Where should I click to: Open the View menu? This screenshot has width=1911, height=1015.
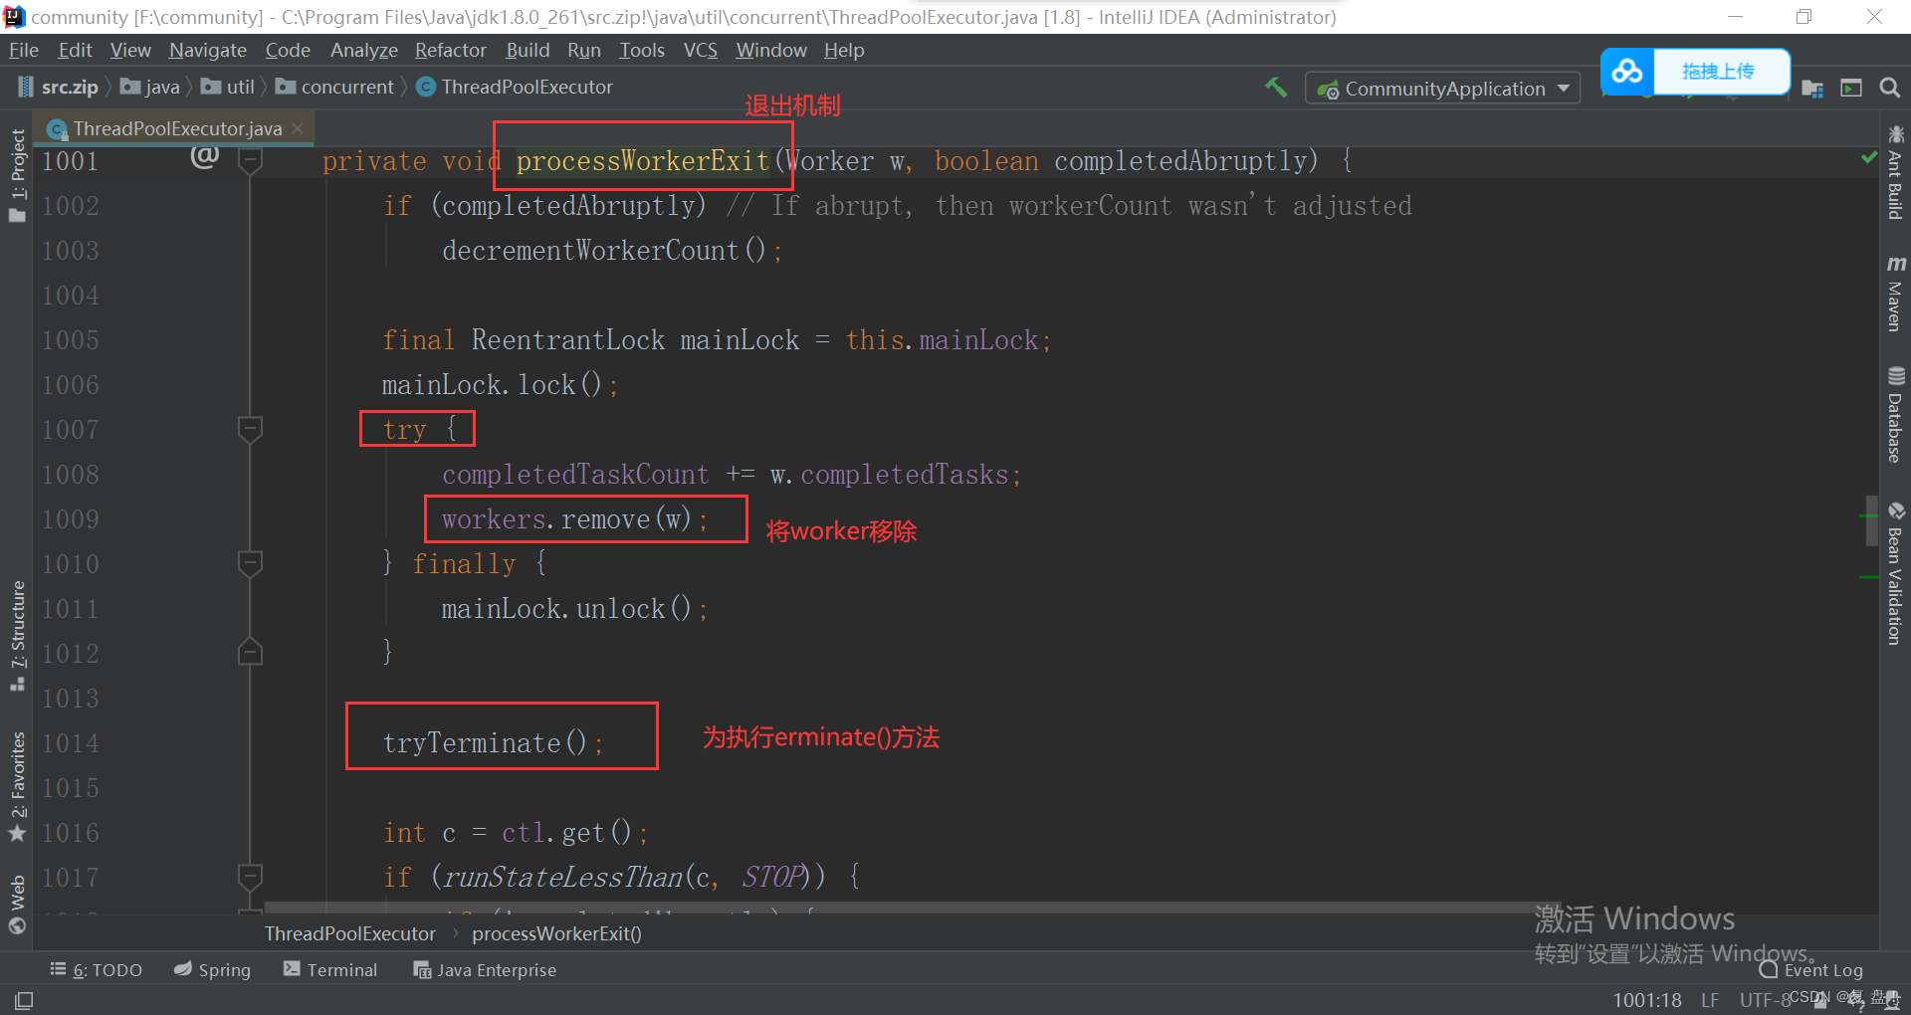[130, 50]
